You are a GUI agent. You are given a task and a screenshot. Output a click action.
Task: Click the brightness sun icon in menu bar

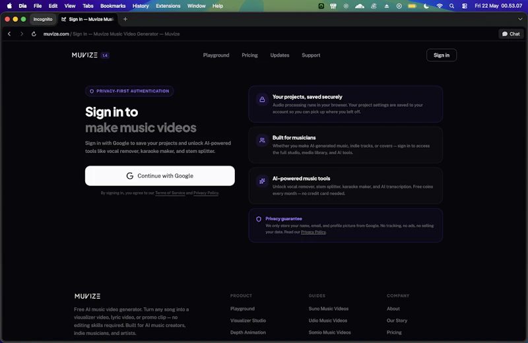[x=346, y=6]
